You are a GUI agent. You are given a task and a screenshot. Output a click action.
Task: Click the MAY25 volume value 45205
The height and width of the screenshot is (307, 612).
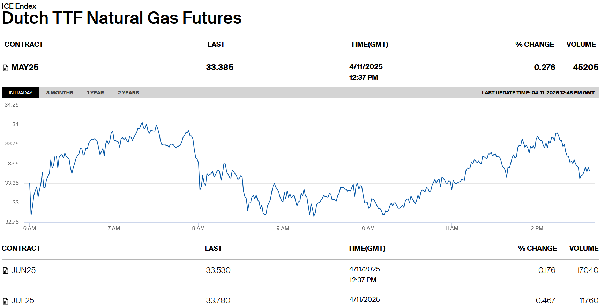[x=585, y=68]
